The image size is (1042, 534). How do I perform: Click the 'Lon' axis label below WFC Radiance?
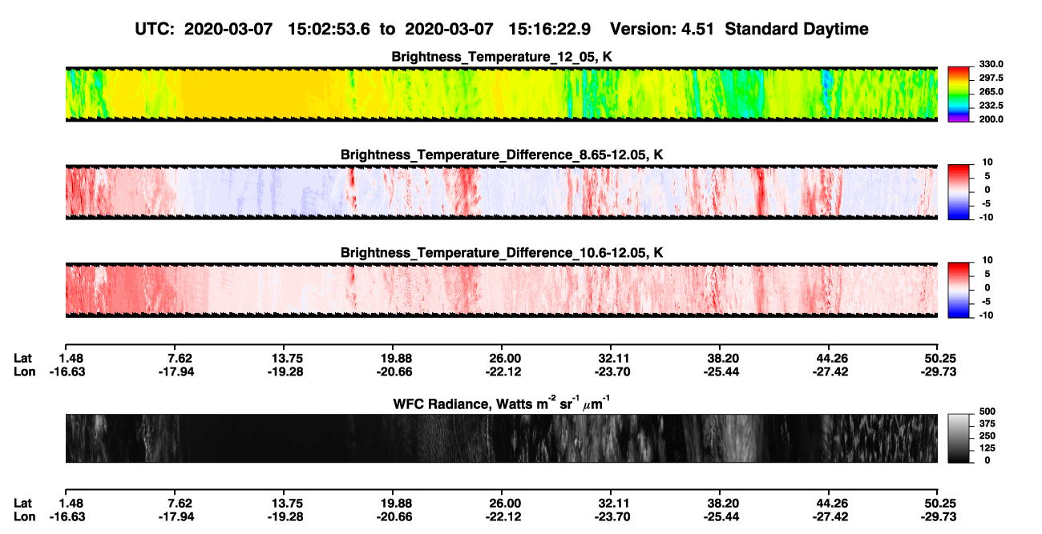tap(24, 516)
